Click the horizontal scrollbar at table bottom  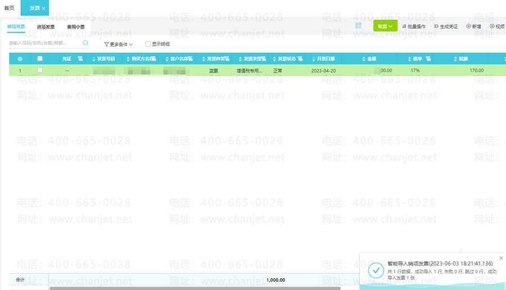point(195,288)
